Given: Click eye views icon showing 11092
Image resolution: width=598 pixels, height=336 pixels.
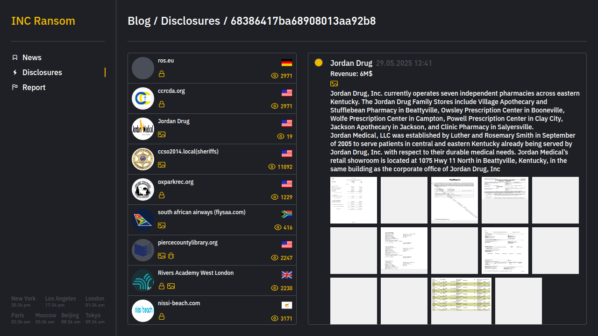Looking at the screenshot, I should (x=272, y=167).
